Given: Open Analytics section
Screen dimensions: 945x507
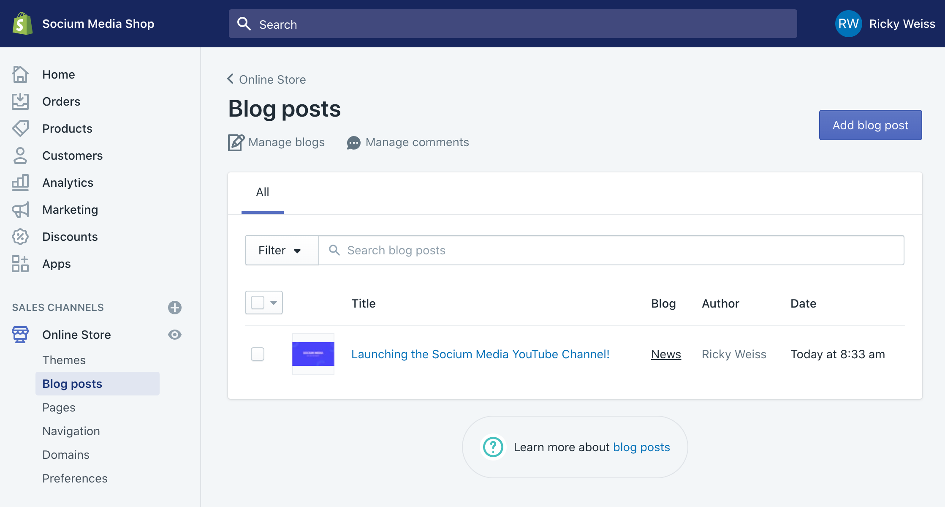Looking at the screenshot, I should pyautogui.click(x=68, y=183).
